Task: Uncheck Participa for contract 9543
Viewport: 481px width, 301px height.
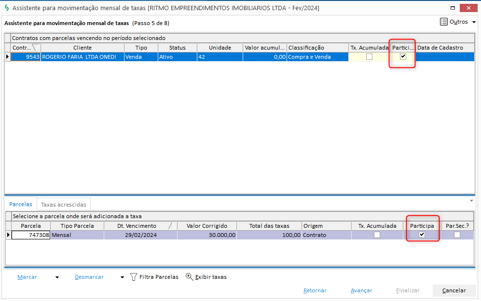Action: (x=403, y=57)
